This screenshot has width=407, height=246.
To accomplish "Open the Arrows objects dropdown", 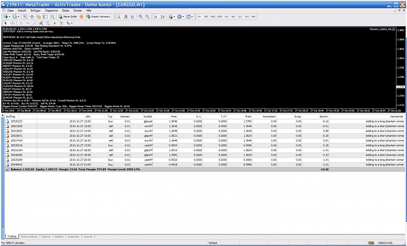I will pos(69,23).
